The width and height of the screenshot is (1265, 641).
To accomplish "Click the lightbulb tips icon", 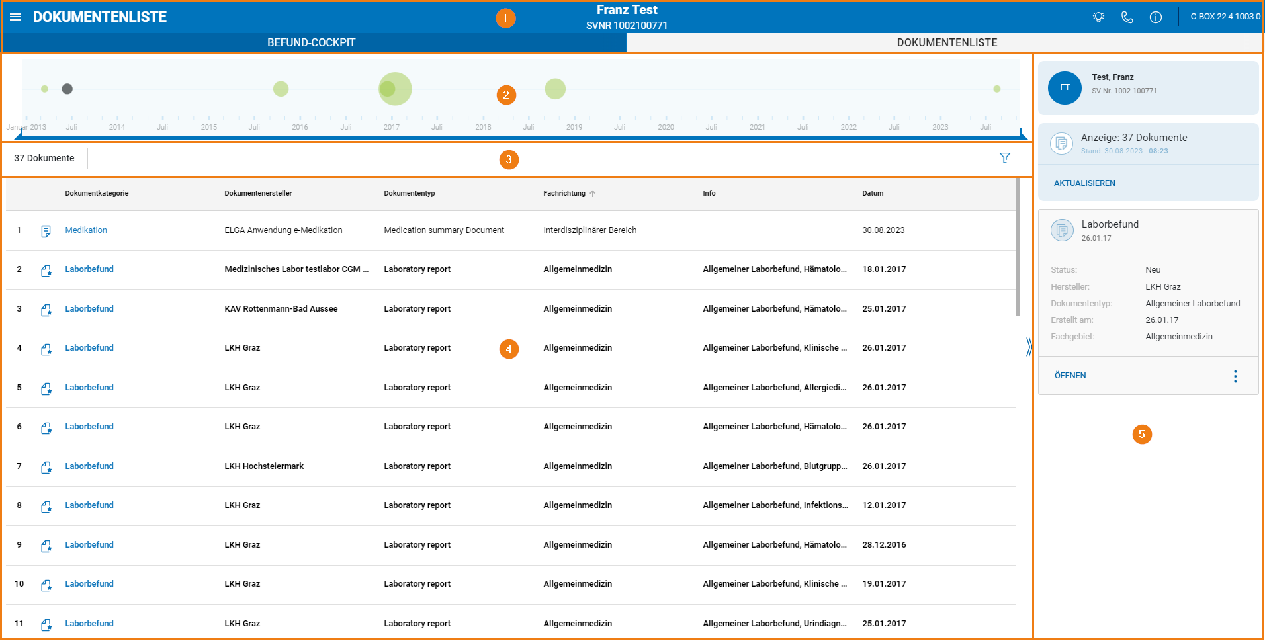I will (x=1098, y=17).
